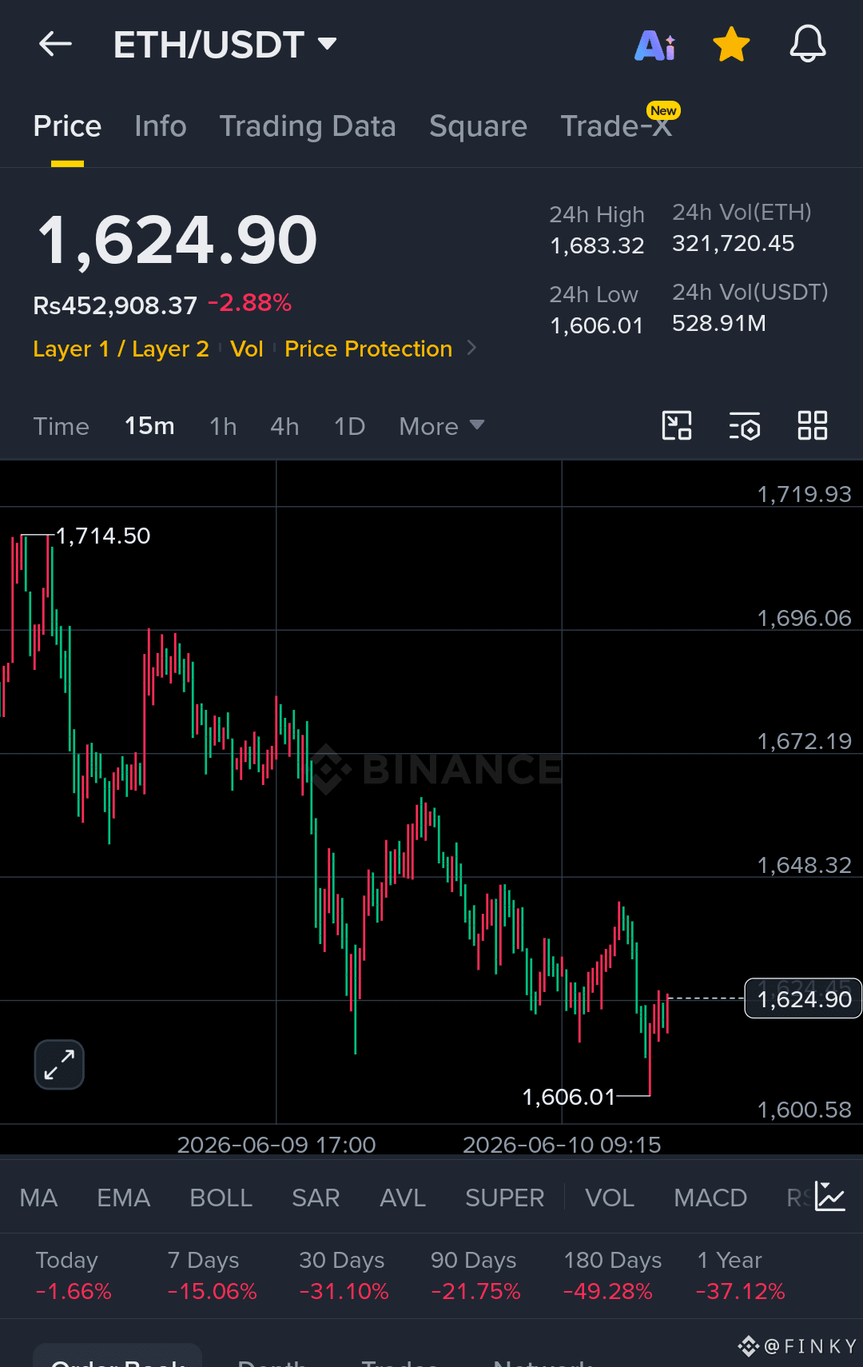Tap the 24h Low value 1,606.01
This screenshot has height=1367, width=863.
pos(596,325)
